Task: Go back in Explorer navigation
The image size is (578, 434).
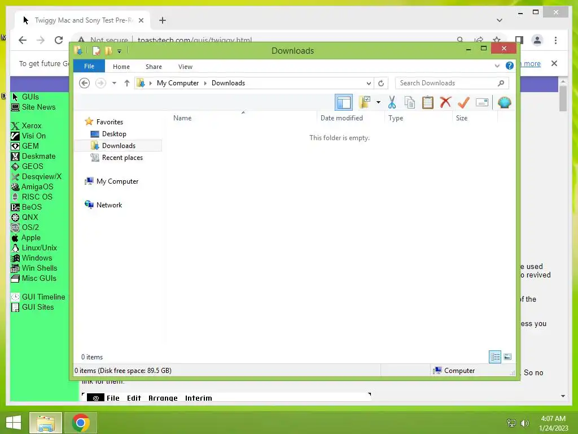Action: 85,83
